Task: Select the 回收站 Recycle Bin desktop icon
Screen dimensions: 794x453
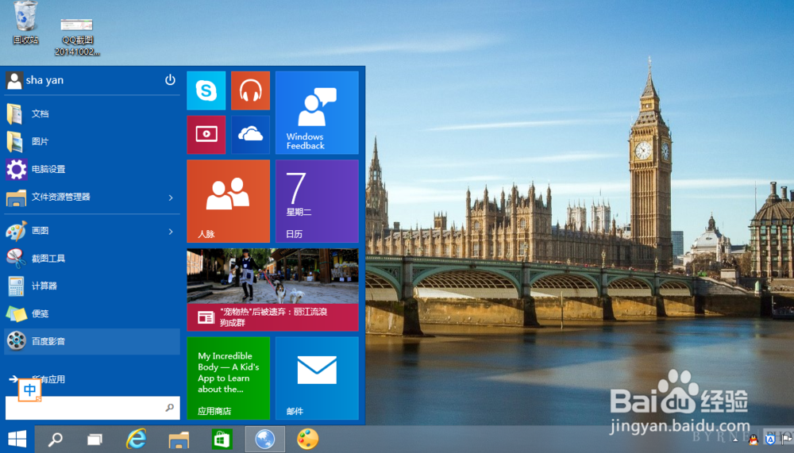Action: (x=25, y=23)
